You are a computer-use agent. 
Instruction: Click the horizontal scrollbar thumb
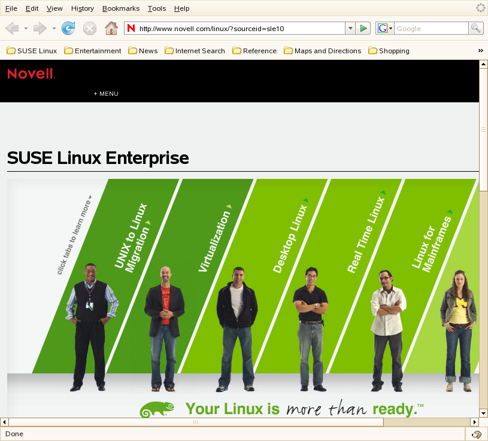click(x=196, y=422)
